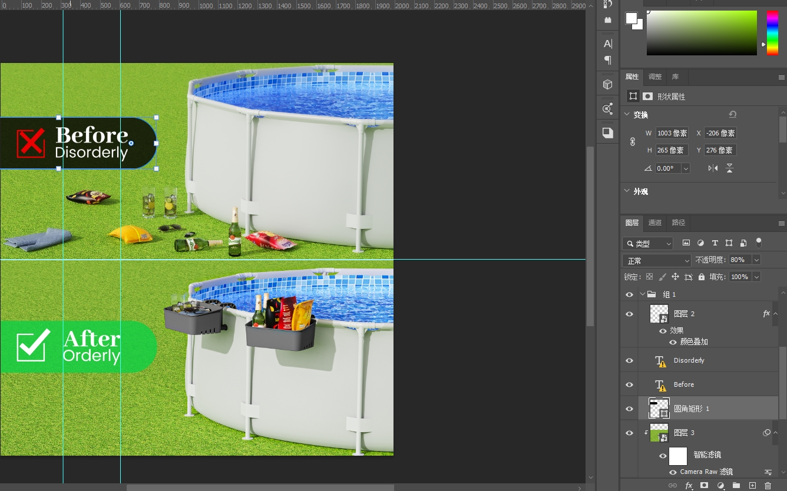Open the 3D panel cube icon
Viewport: 787px width, 491px height.
pos(608,85)
